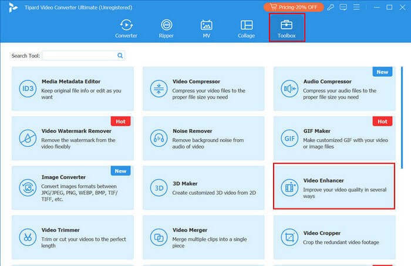411x266 pixels.
Task: Open Video Merger title text
Action: pos(190,230)
